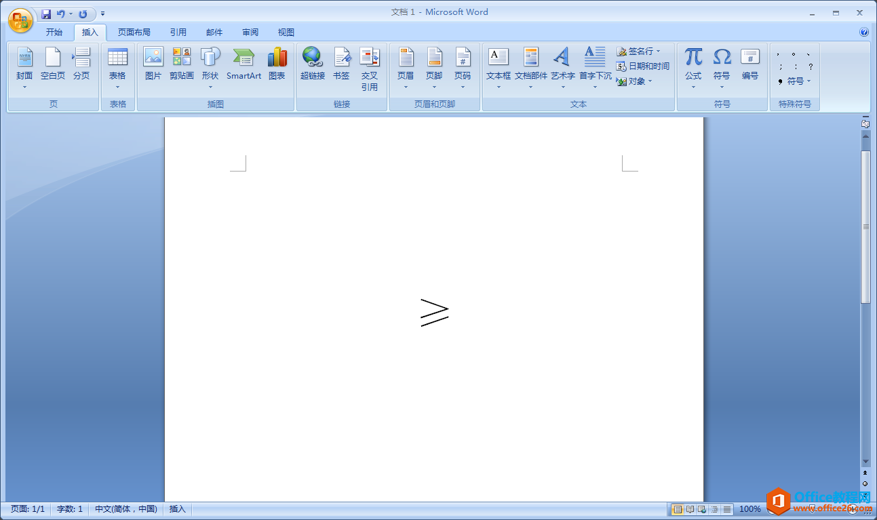877x520 pixels.
Task: Insert the question mark special symbol
Action: (811, 67)
